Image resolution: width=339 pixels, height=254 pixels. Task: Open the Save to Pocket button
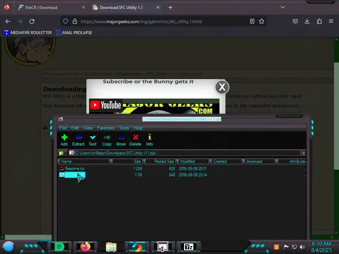(x=295, y=21)
